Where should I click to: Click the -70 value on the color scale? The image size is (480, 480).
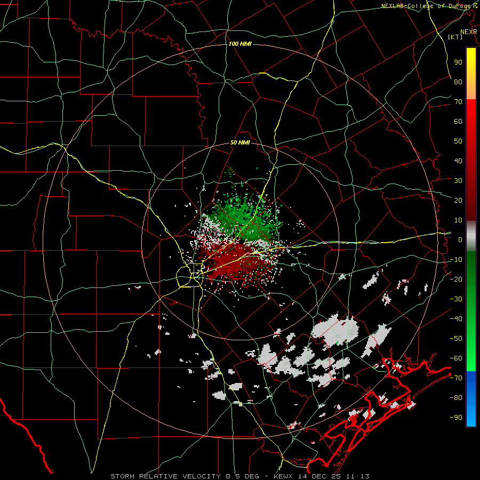tap(456, 378)
